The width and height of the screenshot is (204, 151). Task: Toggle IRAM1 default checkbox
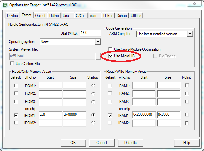(110, 115)
